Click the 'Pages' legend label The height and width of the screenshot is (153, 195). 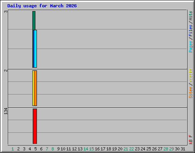[x=191, y=47]
